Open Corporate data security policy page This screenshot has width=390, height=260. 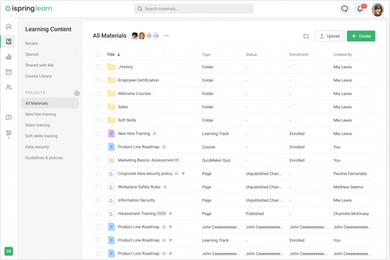coord(145,173)
